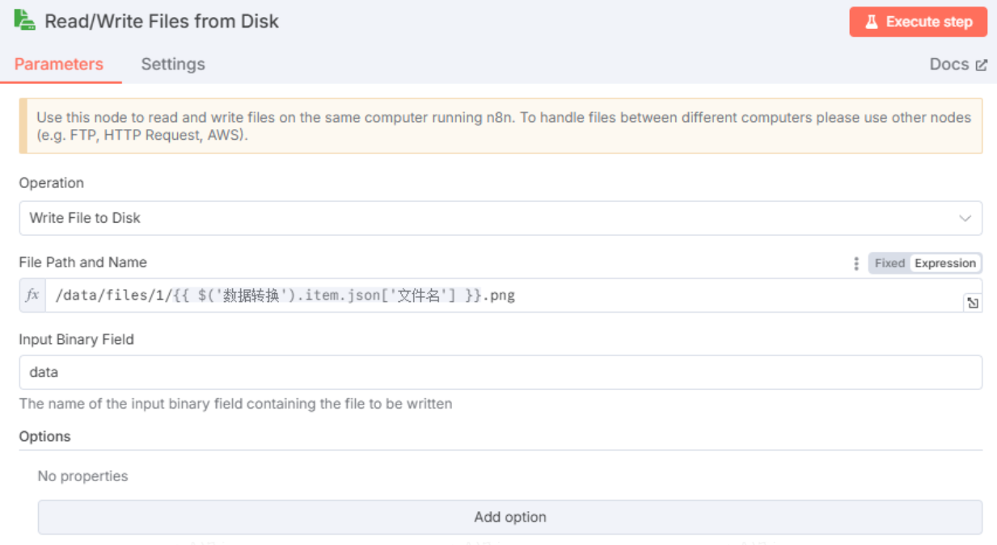Click the green Read/Write Files node icon
The width and height of the screenshot is (997, 545).
(x=27, y=21)
